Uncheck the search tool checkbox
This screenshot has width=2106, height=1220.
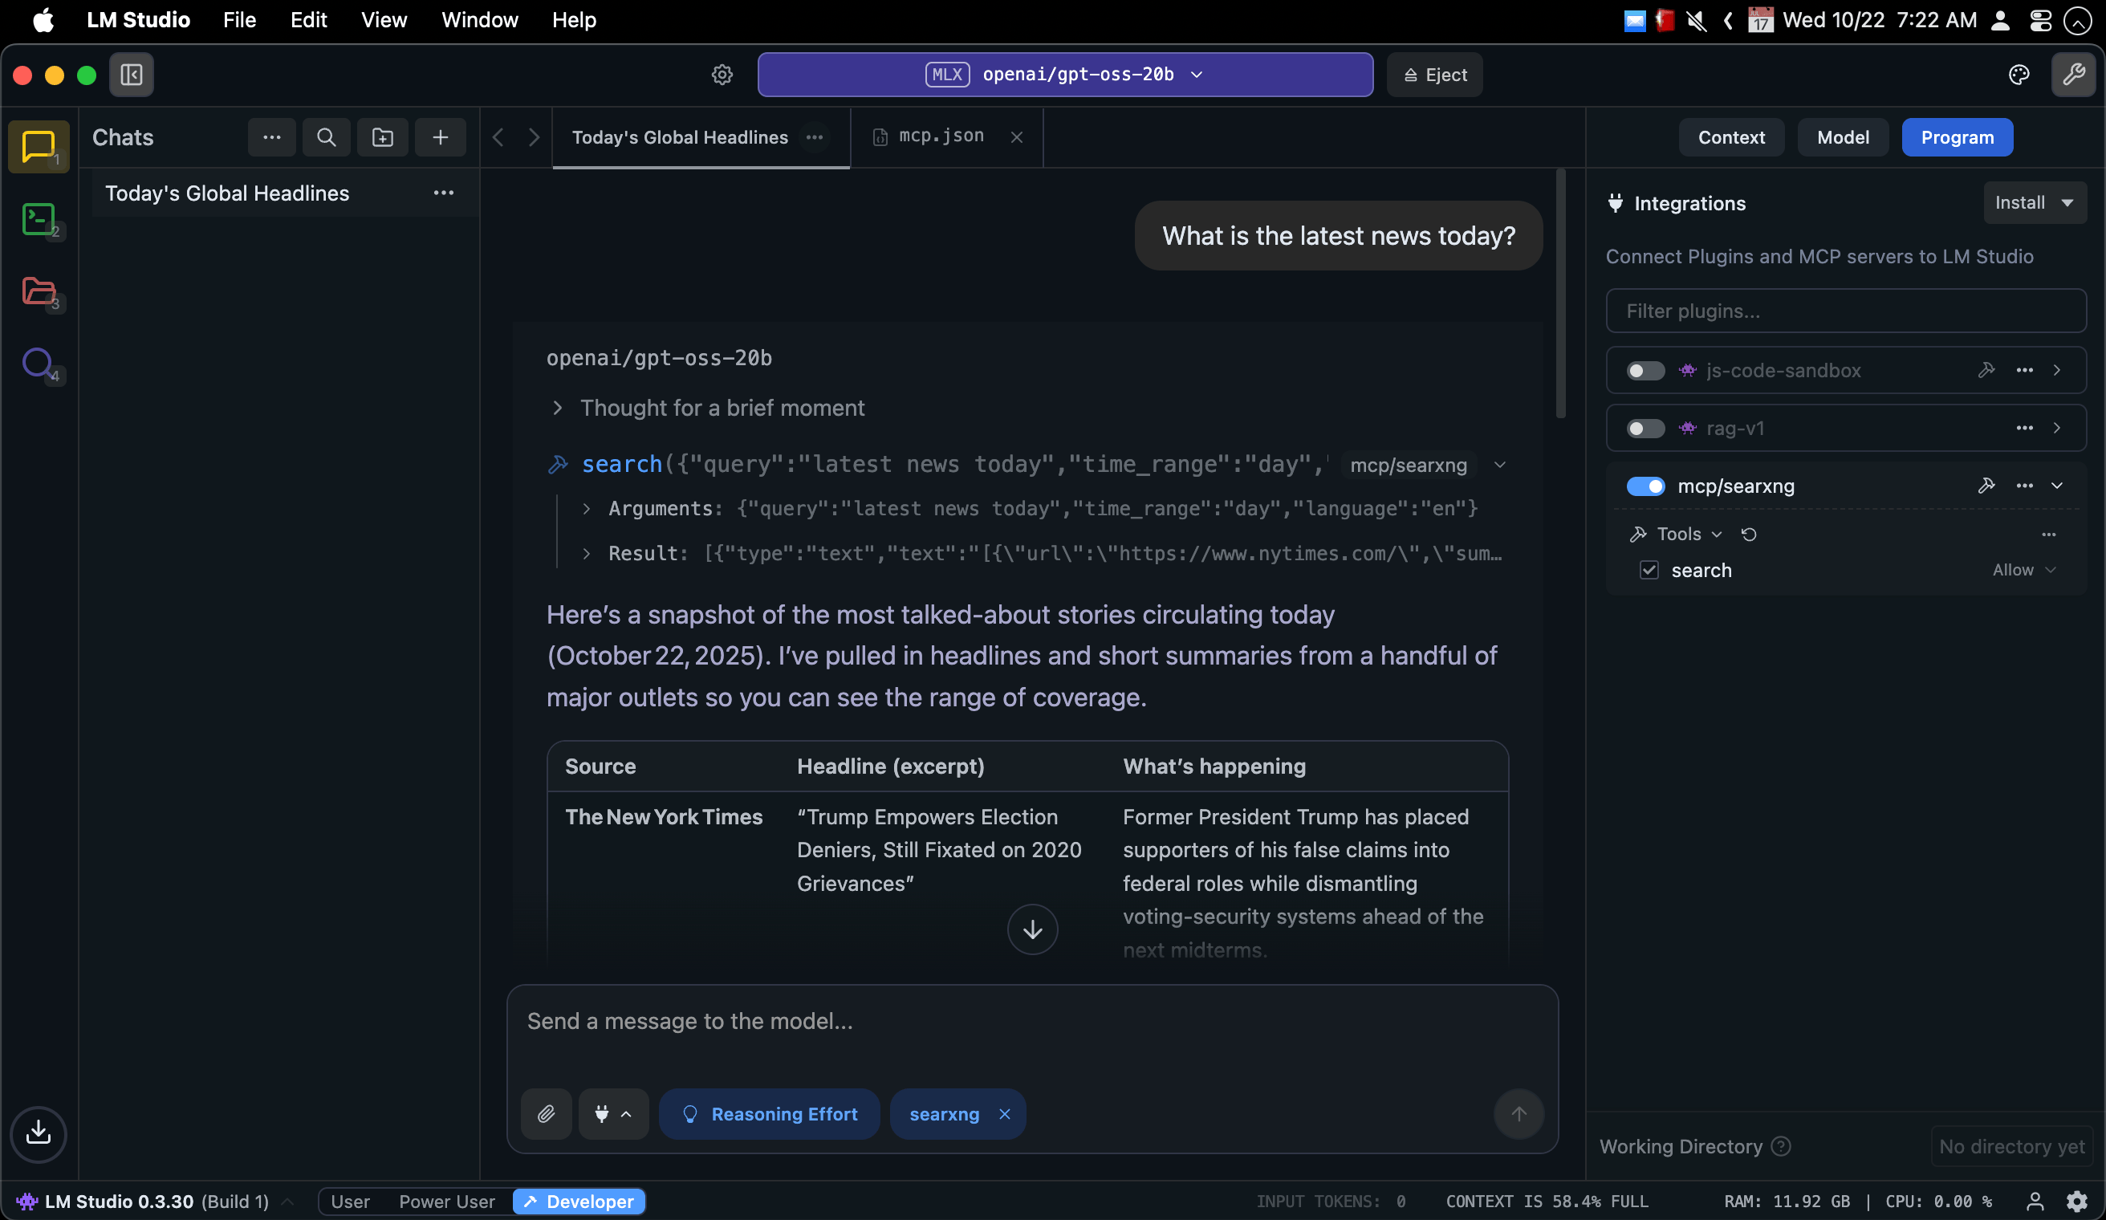pyautogui.click(x=1649, y=571)
